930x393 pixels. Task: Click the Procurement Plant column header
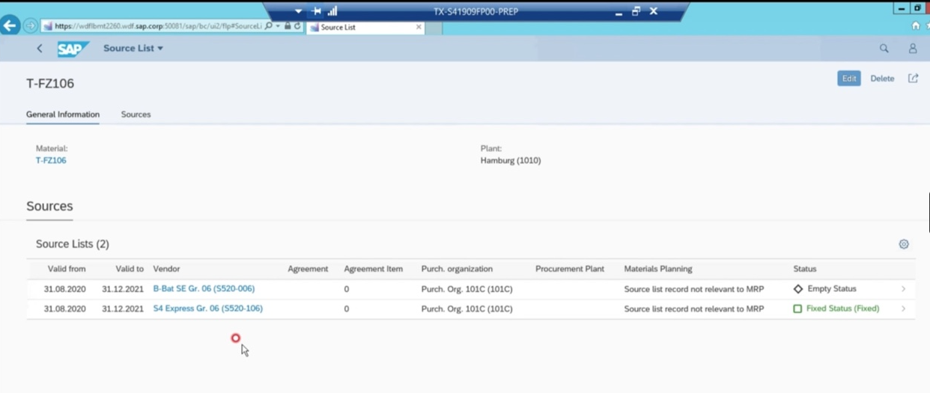click(x=569, y=269)
